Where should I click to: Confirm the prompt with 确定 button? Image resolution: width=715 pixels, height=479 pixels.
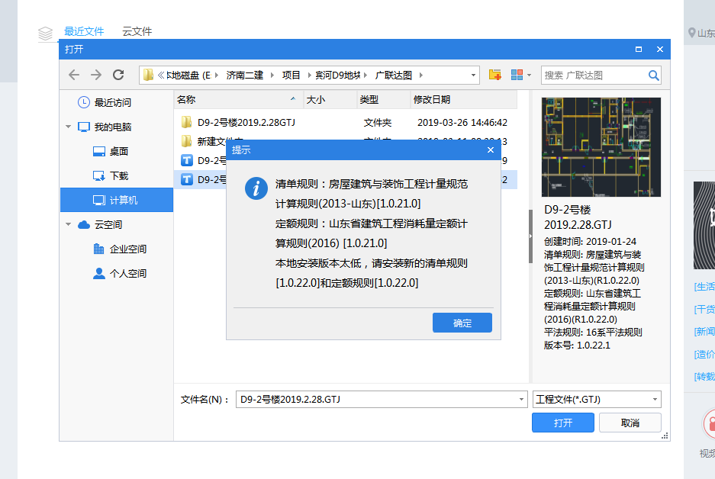point(462,323)
